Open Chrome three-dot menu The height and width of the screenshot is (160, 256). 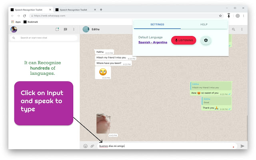click(244, 16)
